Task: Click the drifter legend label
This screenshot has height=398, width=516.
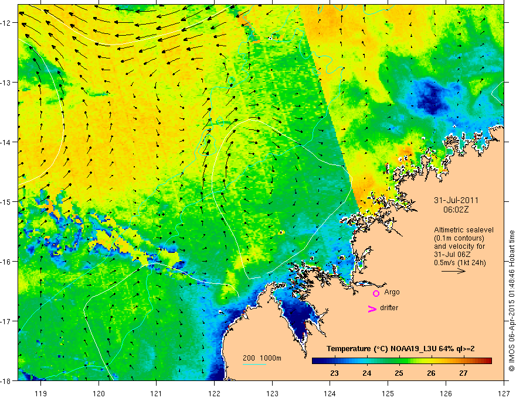Action: tap(389, 308)
